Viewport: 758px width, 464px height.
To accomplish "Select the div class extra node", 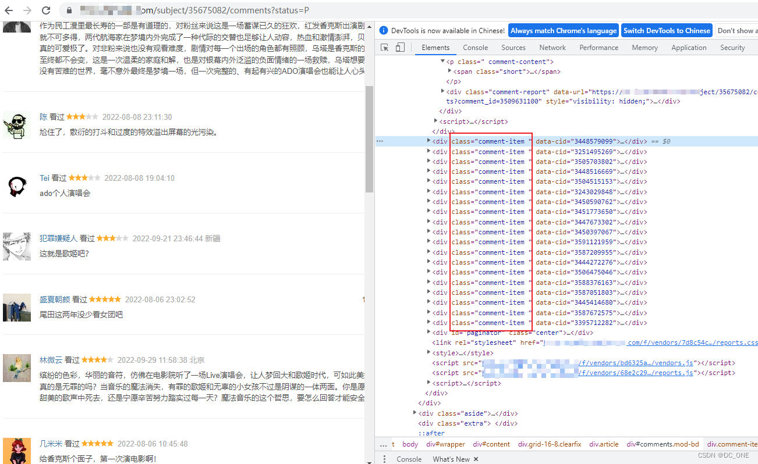I will [468, 423].
